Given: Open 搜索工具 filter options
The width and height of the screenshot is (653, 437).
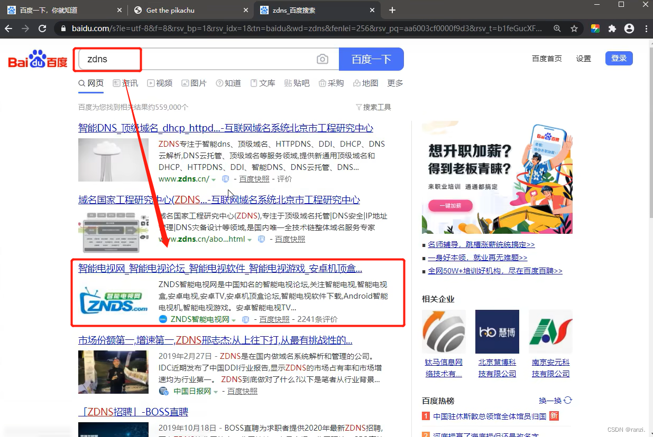Looking at the screenshot, I should click(373, 107).
